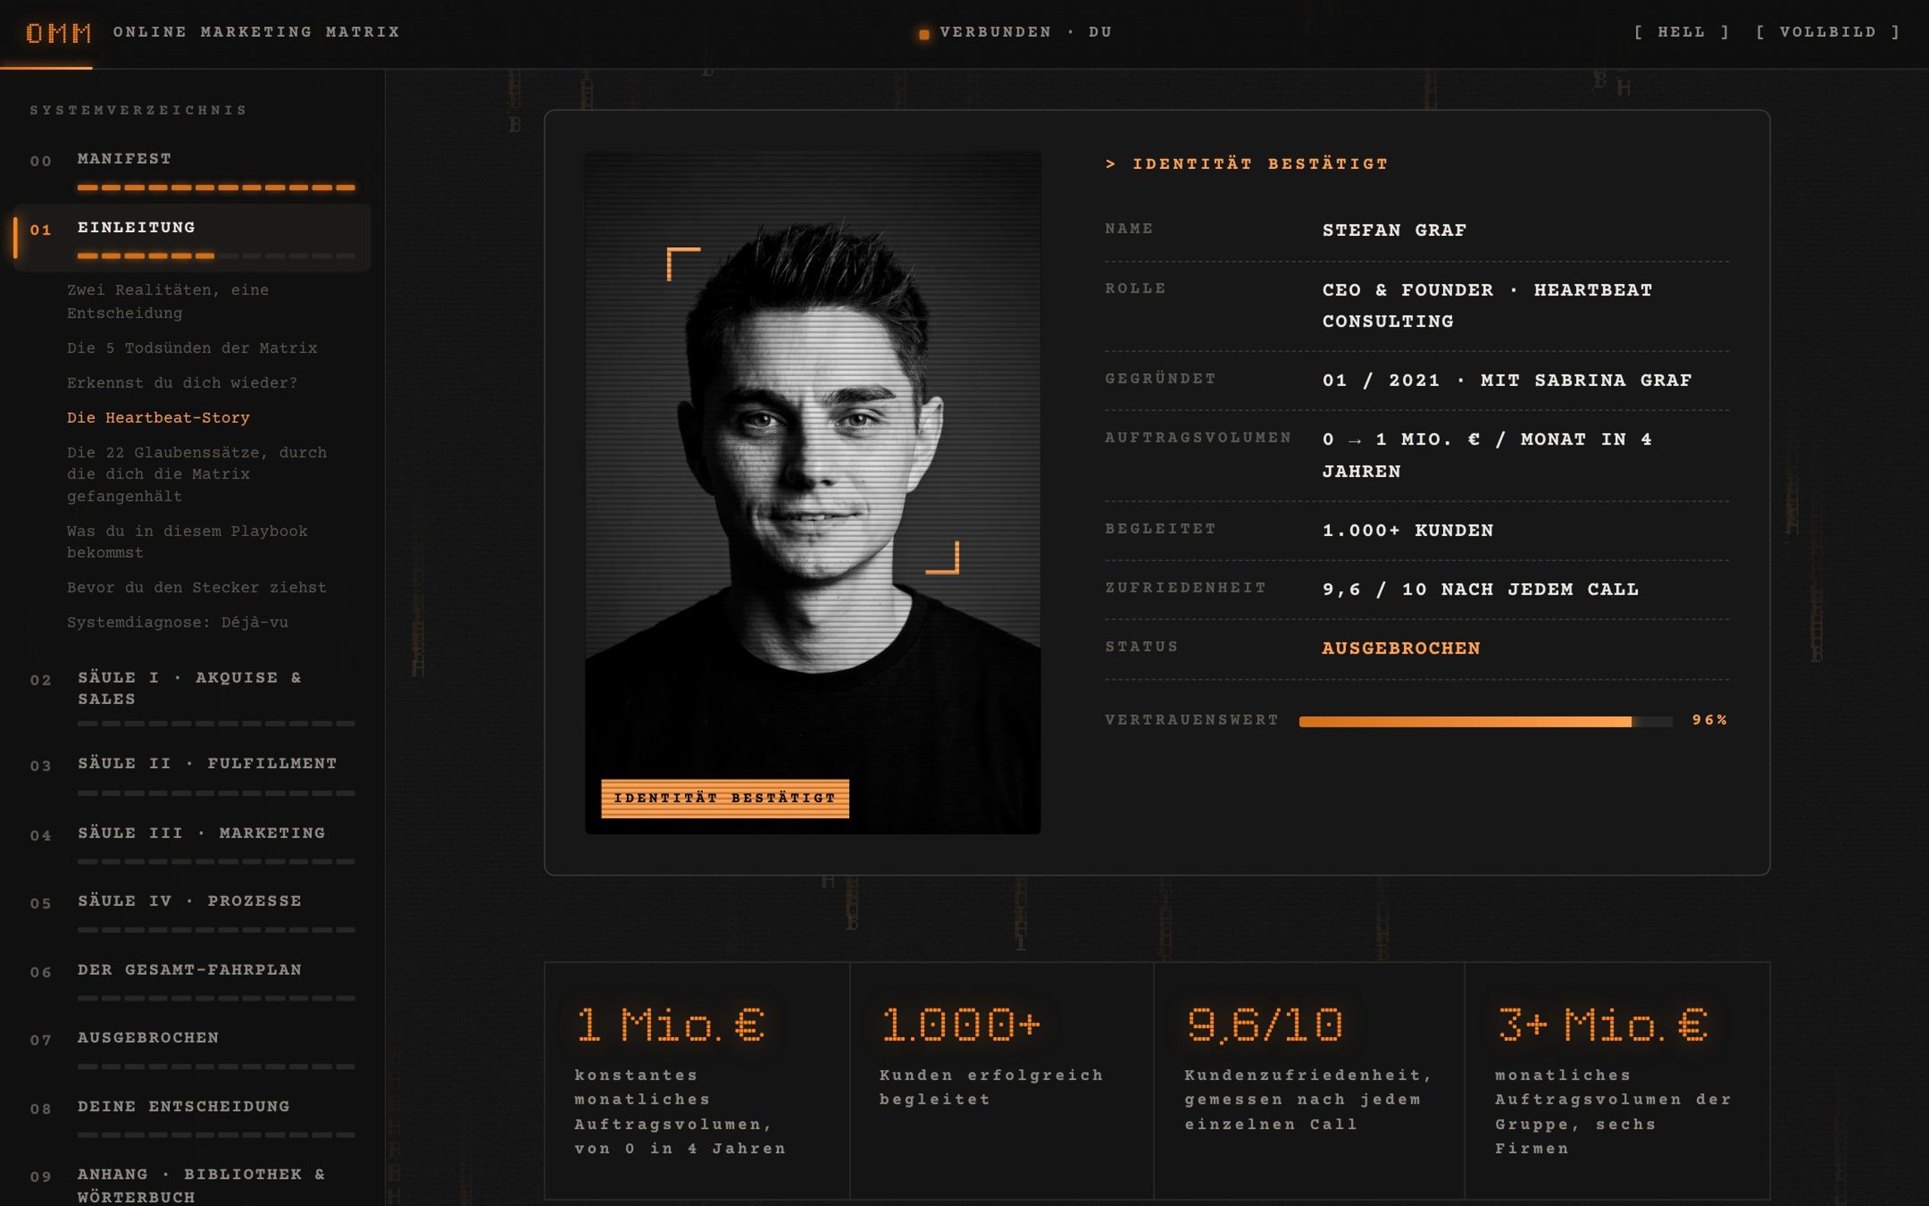Image resolution: width=1929 pixels, height=1206 pixels.
Task: Click the > IDENTITÄT BESTÄTIGT heading
Action: [x=1246, y=164]
